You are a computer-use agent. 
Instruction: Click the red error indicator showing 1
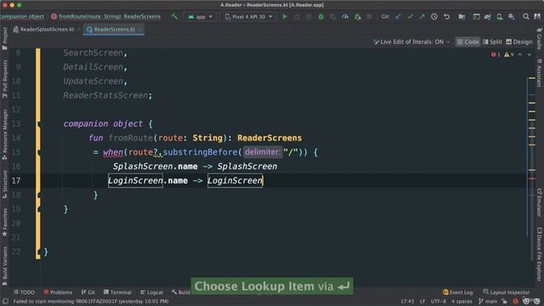click(496, 54)
